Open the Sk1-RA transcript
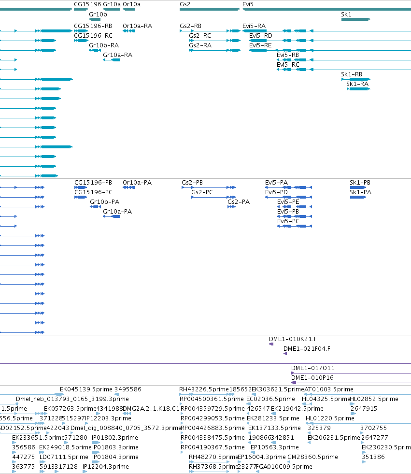The image size is (411, 474). (x=357, y=84)
